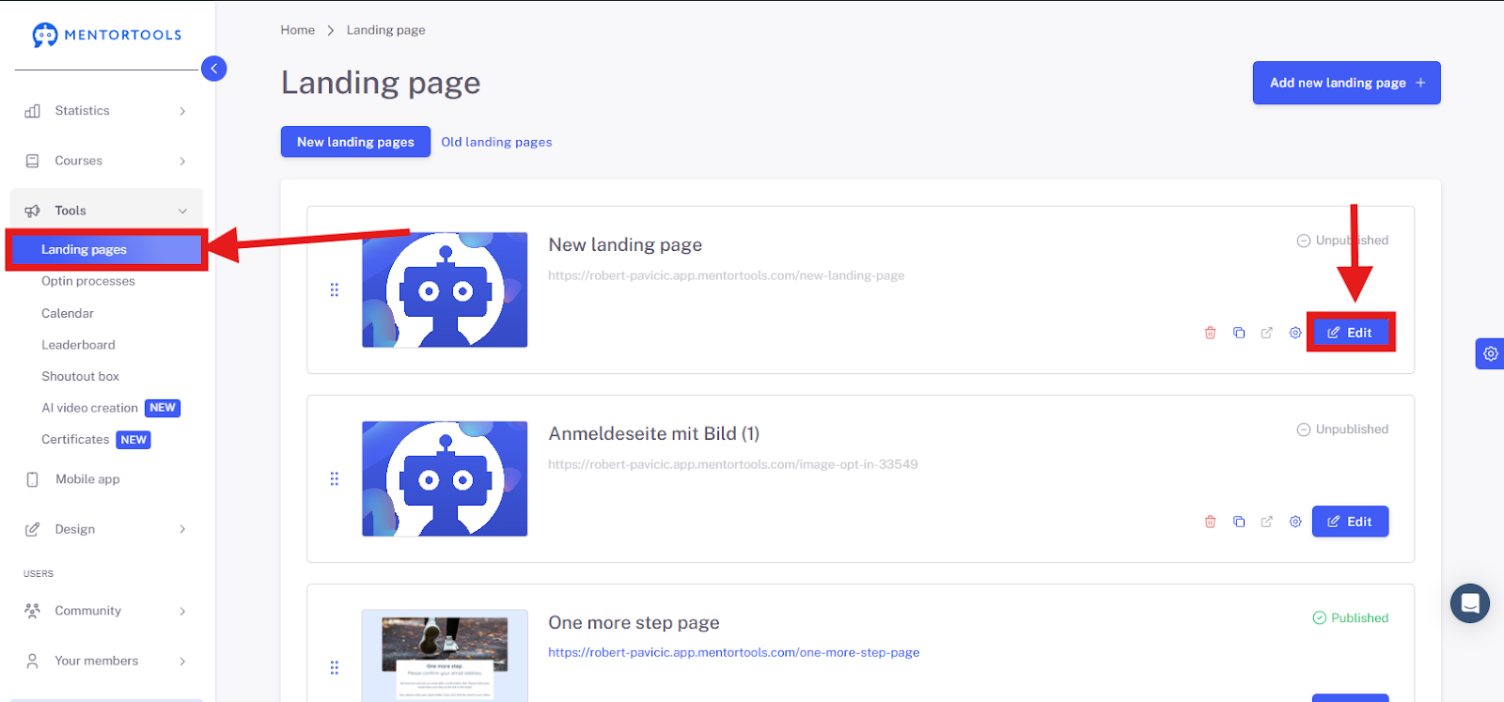Image resolution: width=1504 pixels, height=702 pixels.
Task: Click the Tools megaphone icon
Action: [x=33, y=211]
